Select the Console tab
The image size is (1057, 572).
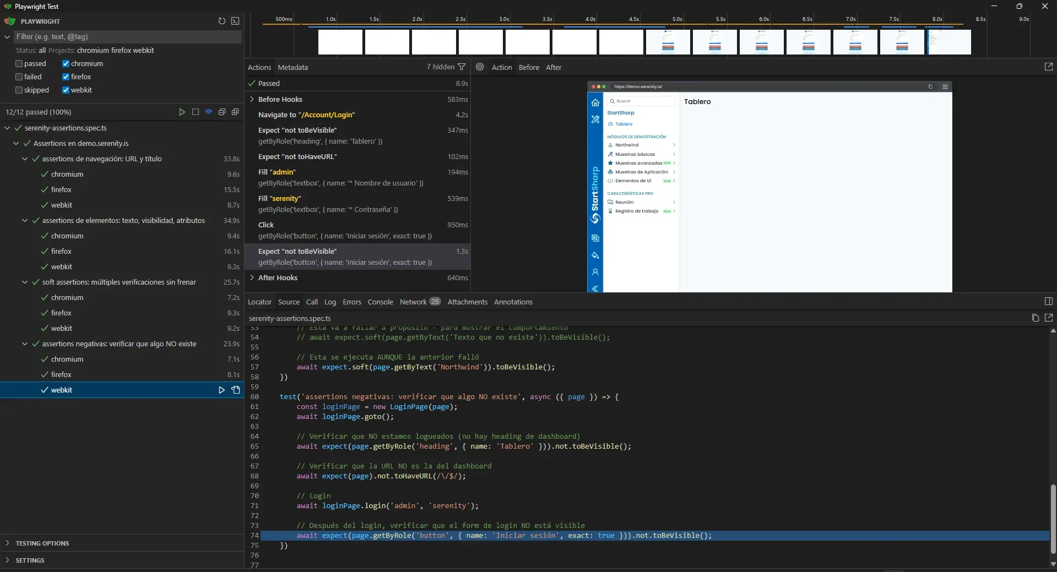click(380, 302)
